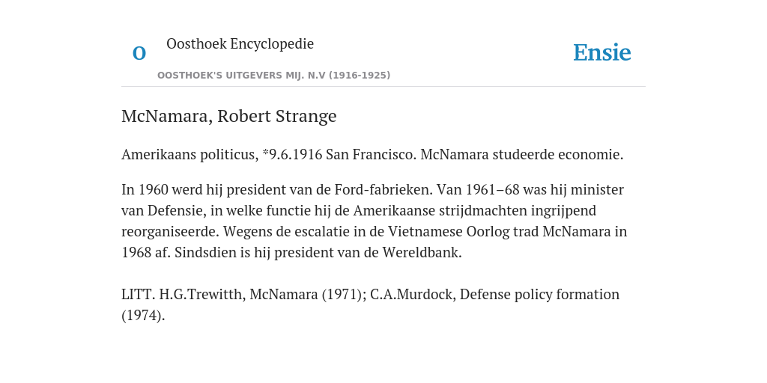Image resolution: width=767 pixels, height=383 pixels.
Task: Click the blue Oosthoek "O" icon
Action: tap(139, 53)
